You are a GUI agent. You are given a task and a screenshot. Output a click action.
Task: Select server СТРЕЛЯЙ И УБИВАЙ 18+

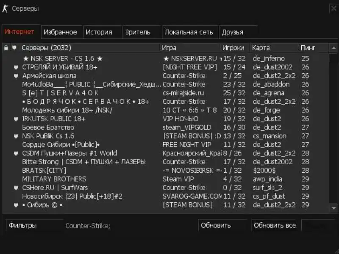(x=165, y=67)
